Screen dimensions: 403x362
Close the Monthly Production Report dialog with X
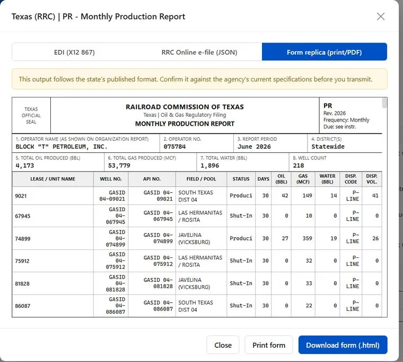pos(380,16)
